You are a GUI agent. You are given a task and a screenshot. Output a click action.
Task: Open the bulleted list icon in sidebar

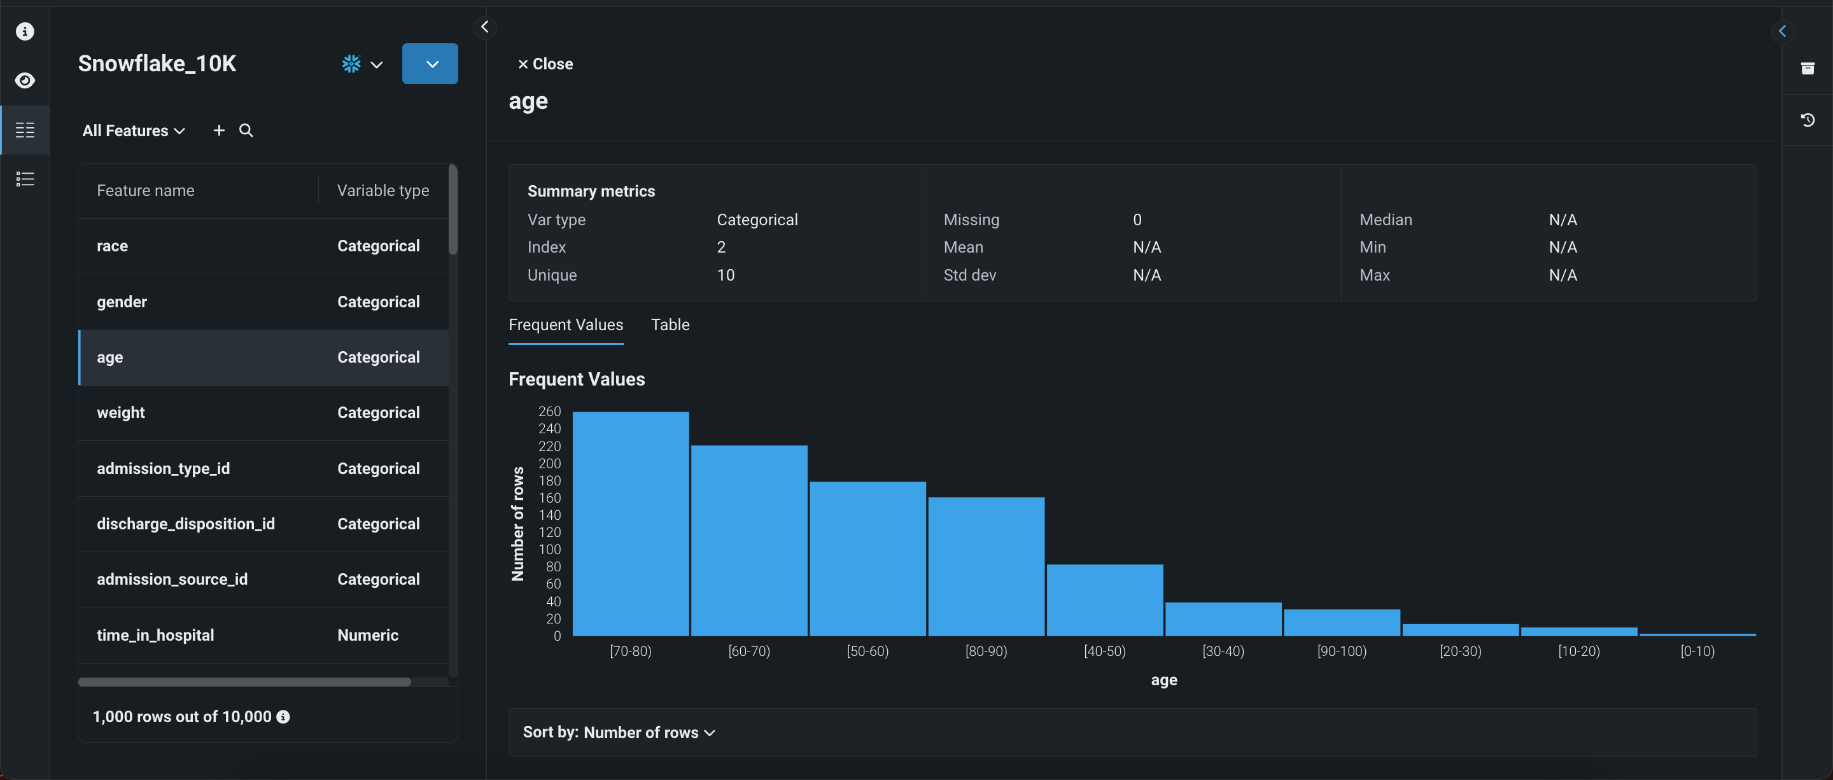pos(25,179)
